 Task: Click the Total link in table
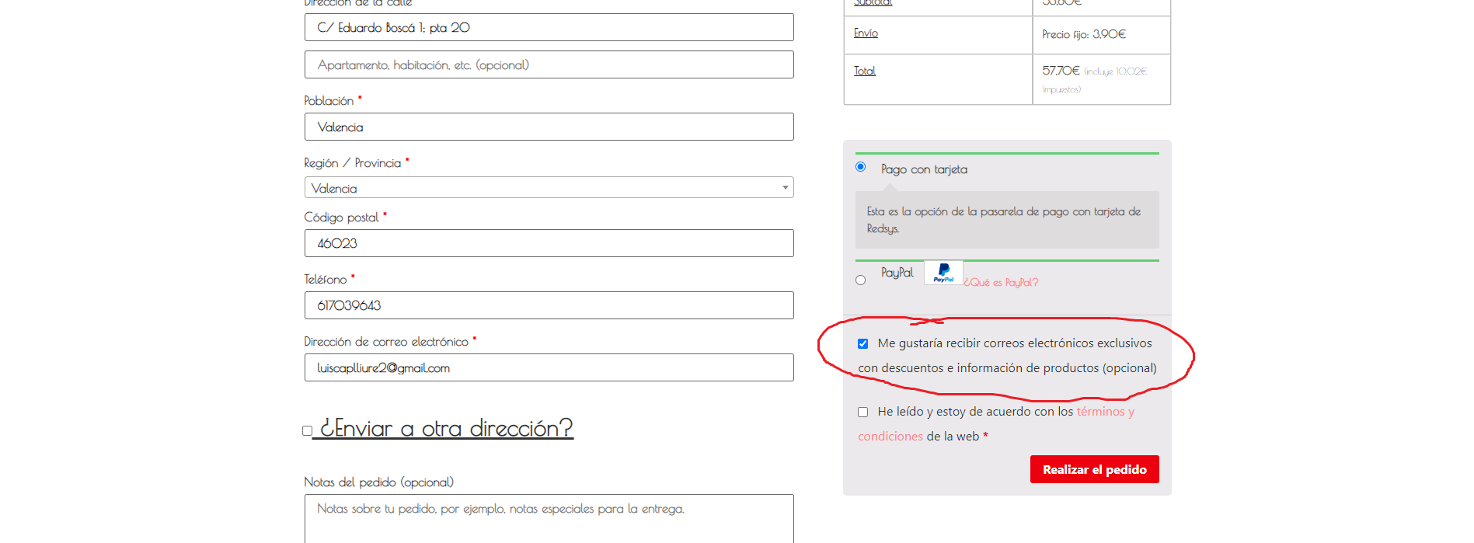(x=865, y=71)
